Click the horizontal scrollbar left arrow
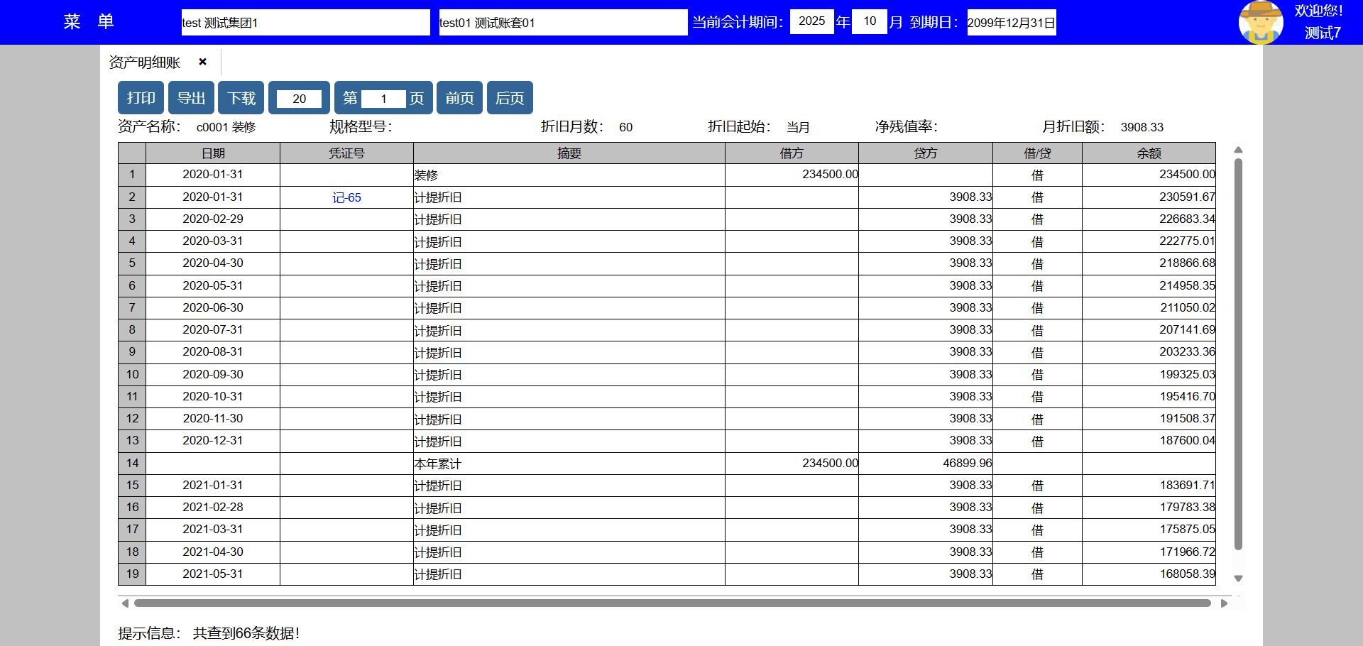 (x=125, y=603)
